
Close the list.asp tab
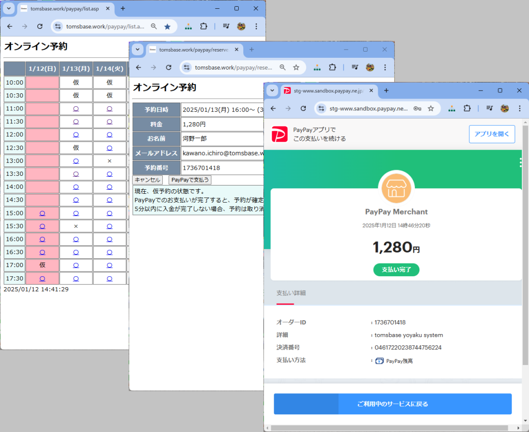tap(107, 8)
